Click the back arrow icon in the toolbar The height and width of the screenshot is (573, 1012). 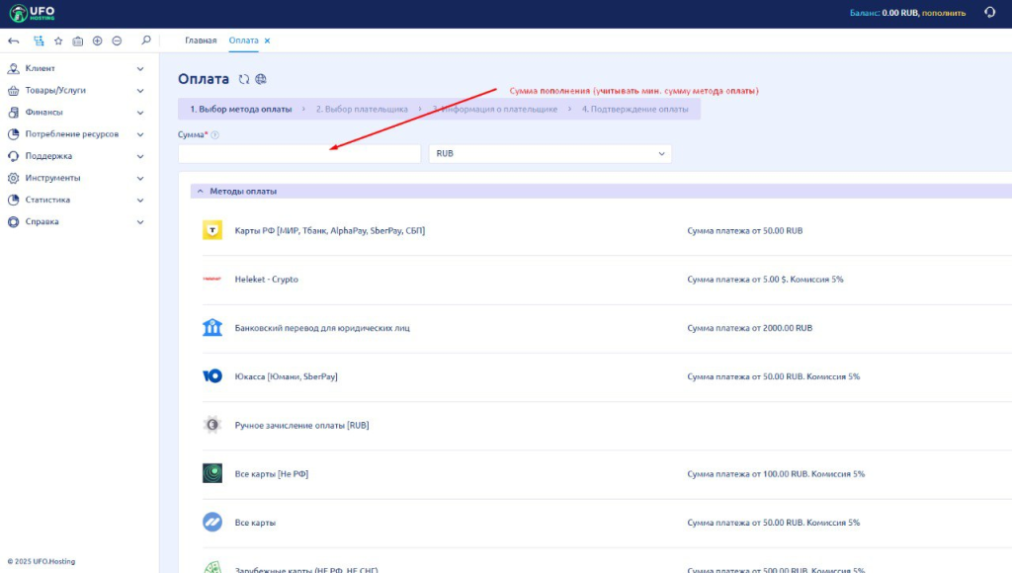coord(14,41)
